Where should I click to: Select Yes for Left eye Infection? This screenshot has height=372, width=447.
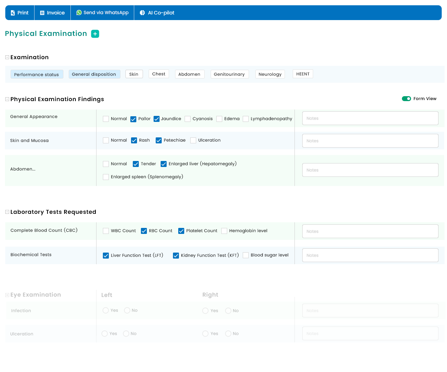coord(106,310)
